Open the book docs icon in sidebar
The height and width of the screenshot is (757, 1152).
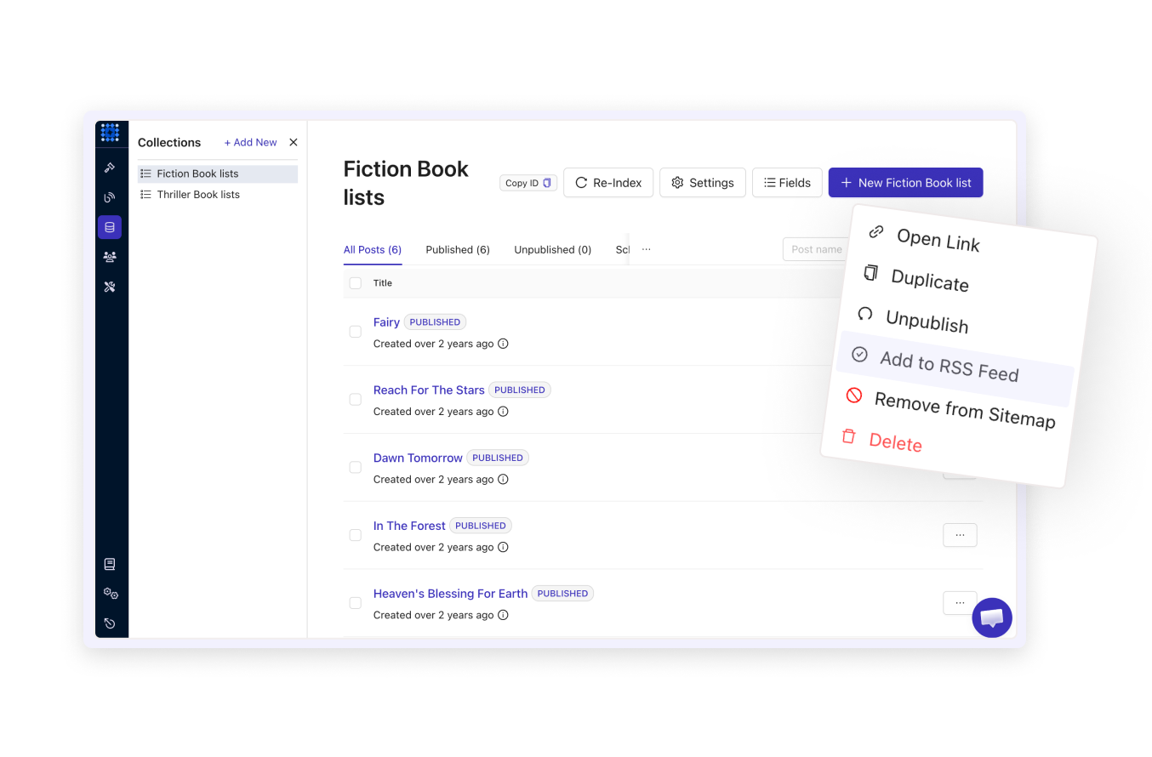point(110,564)
